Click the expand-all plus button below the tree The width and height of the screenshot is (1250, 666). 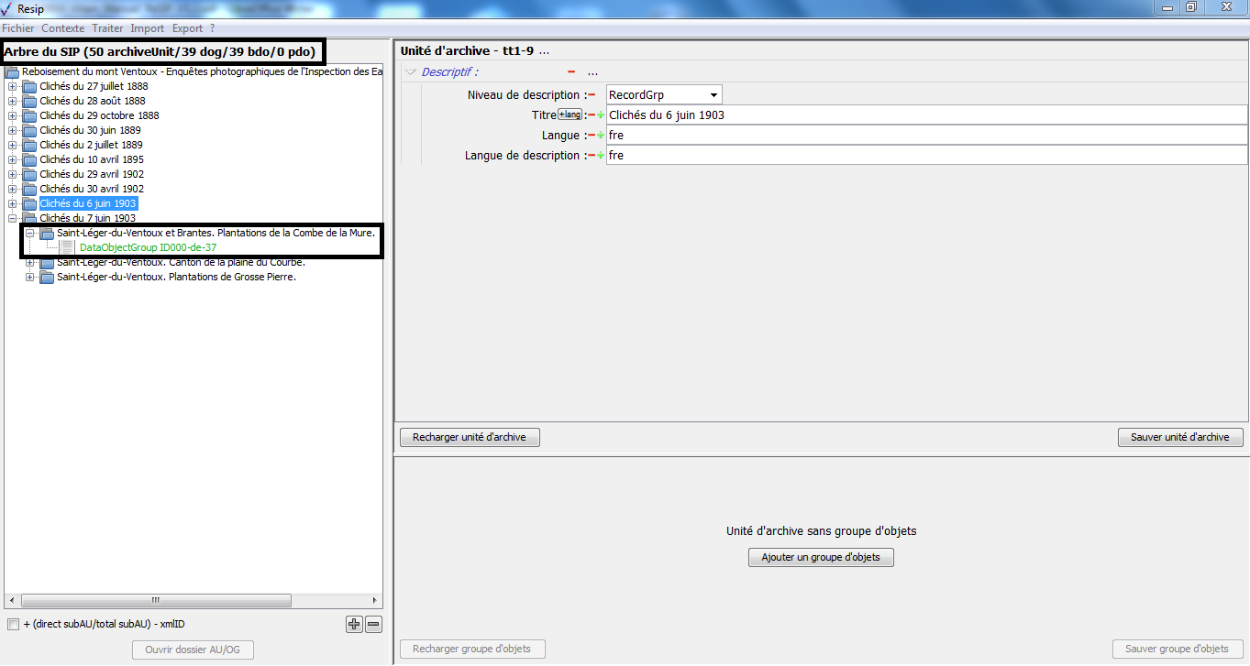tap(354, 625)
